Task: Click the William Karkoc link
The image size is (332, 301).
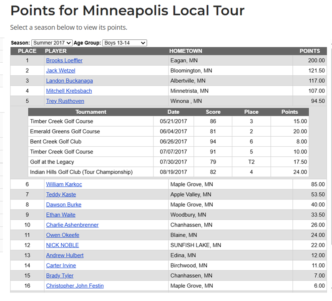Action: [x=64, y=184]
